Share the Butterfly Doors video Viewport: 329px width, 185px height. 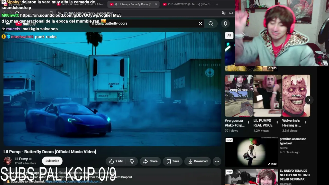point(150,161)
